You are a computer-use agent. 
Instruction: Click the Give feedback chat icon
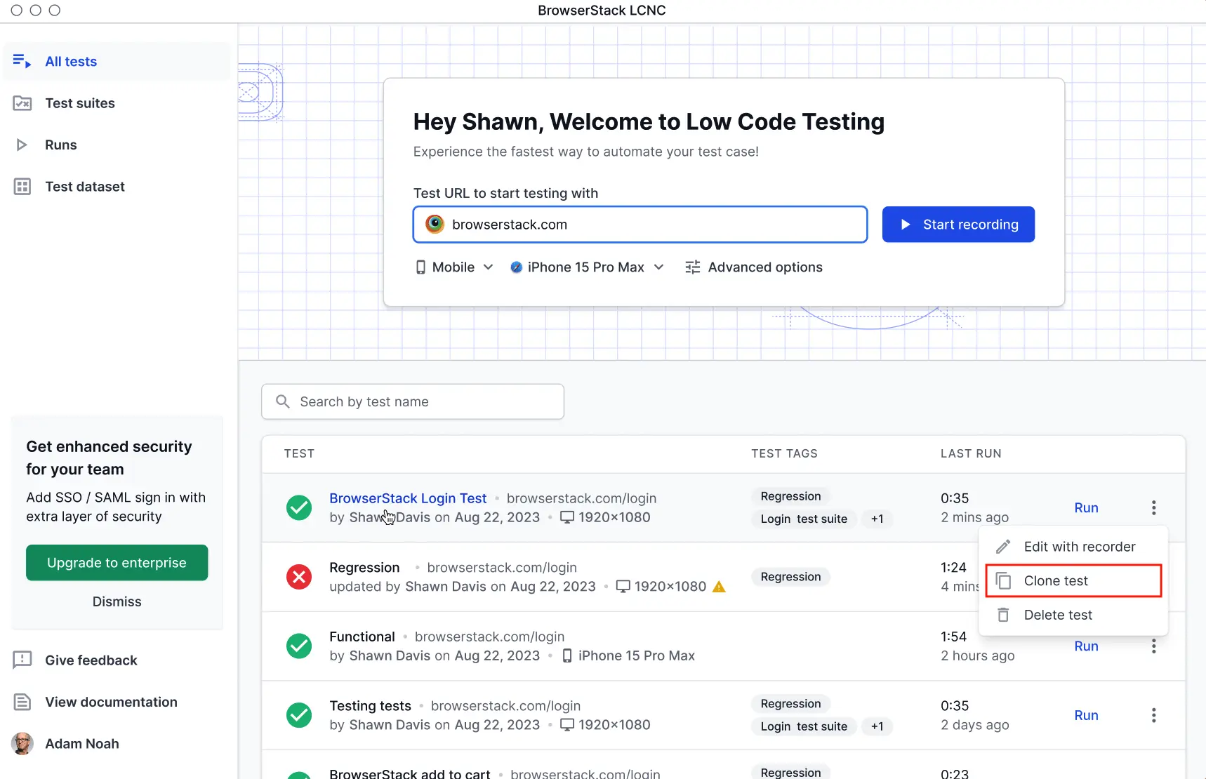pyautogui.click(x=22, y=660)
